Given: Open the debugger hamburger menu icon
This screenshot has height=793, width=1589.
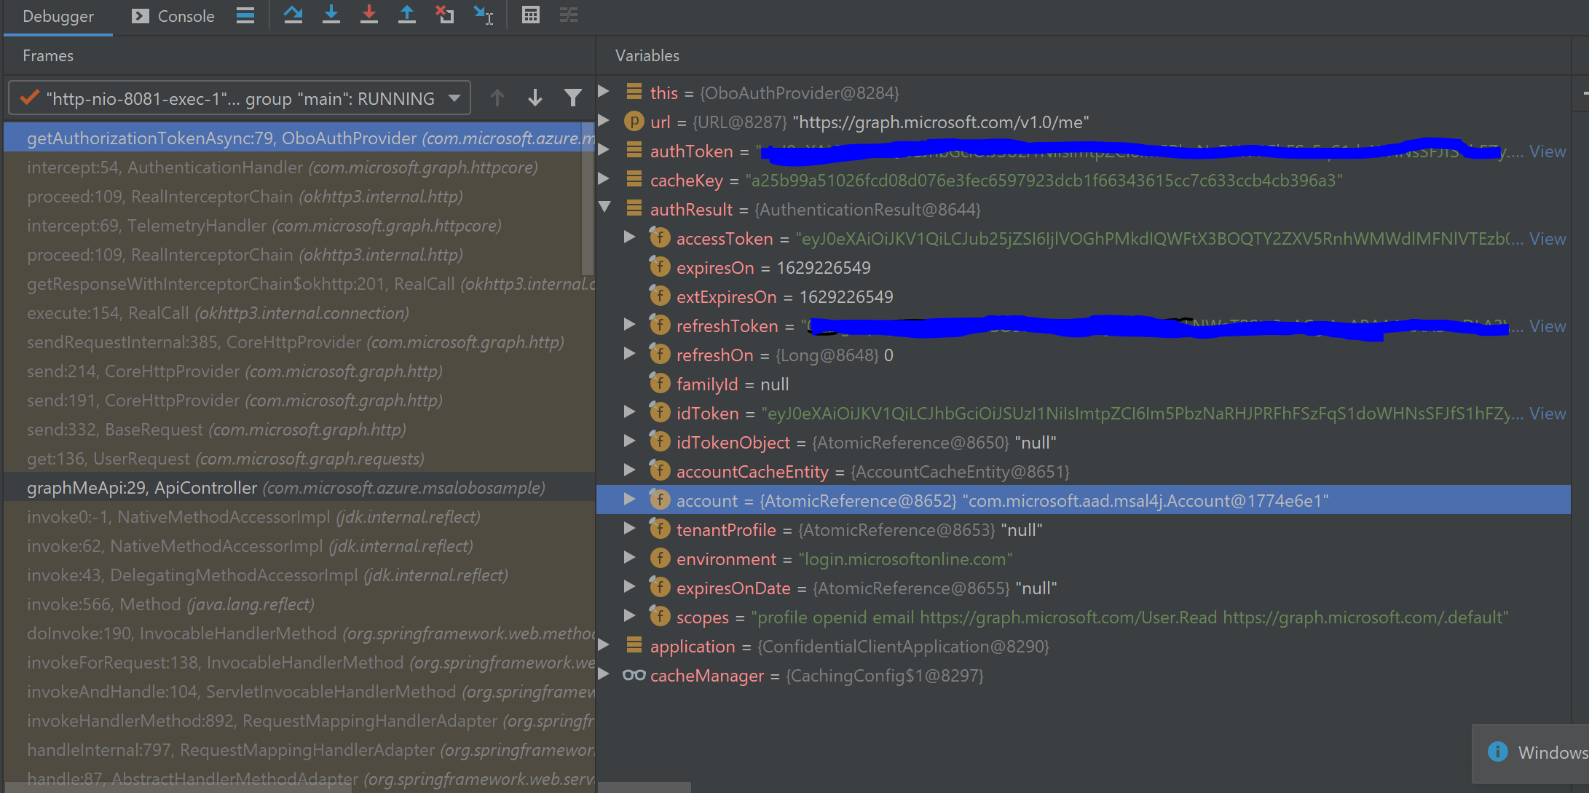Looking at the screenshot, I should pyautogui.click(x=245, y=15).
